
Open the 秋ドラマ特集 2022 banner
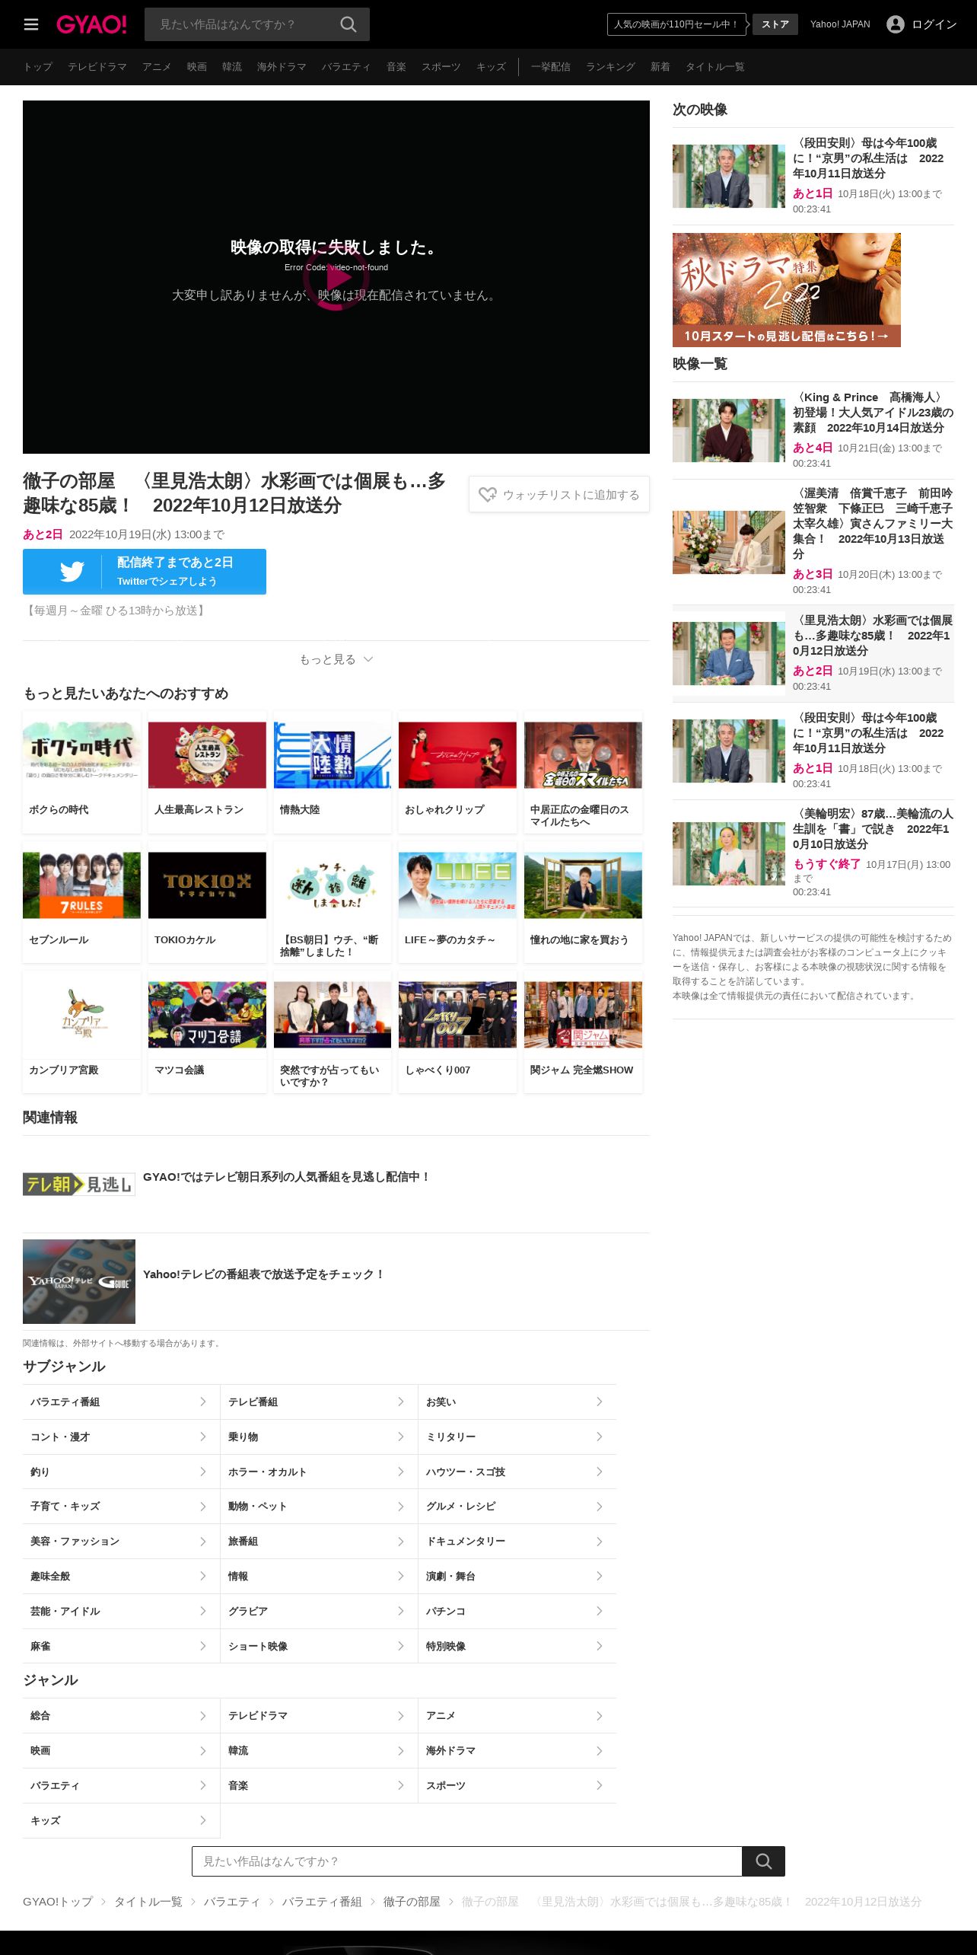tap(787, 290)
